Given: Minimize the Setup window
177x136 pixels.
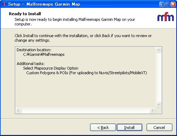Looking at the screenshot, I should 161,4.
